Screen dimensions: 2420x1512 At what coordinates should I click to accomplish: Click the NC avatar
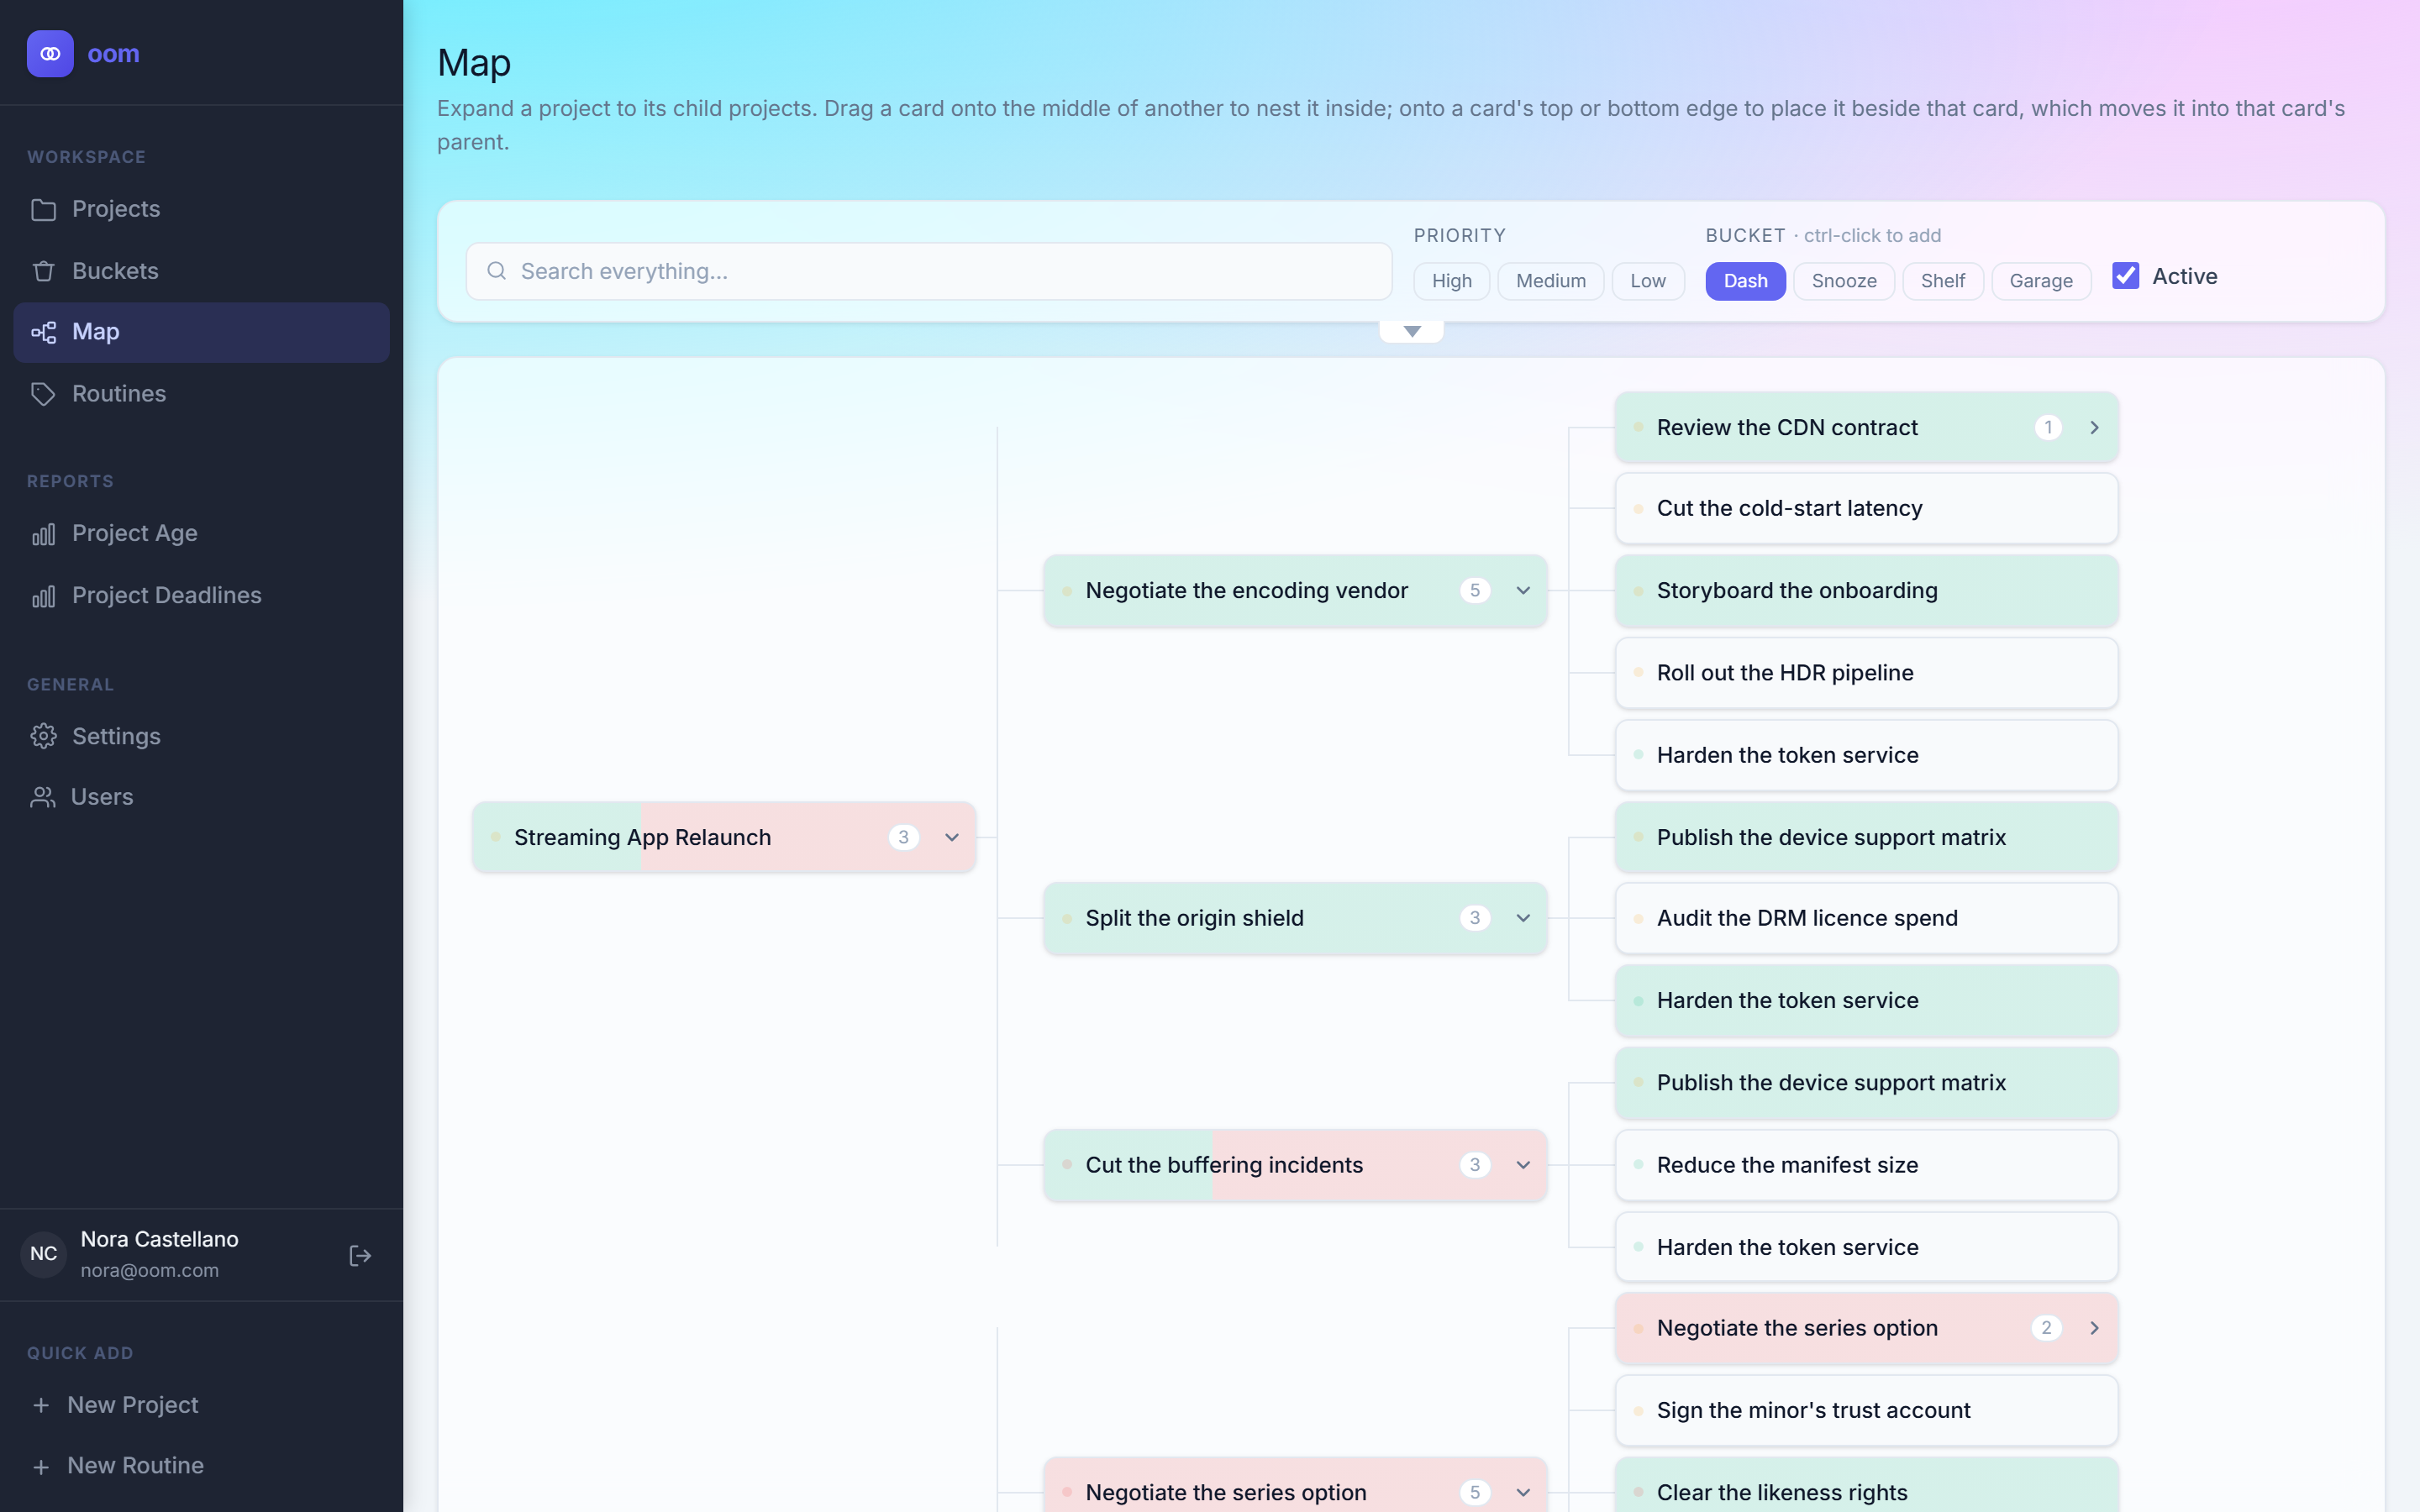[44, 1254]
